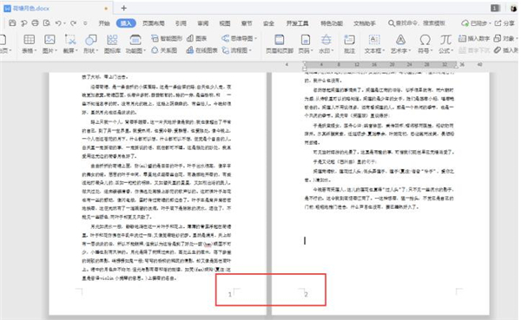Screen dimensions: 521x320
Task: Switch to the 开始 (Home) tab
Action: tap(104, 23)
